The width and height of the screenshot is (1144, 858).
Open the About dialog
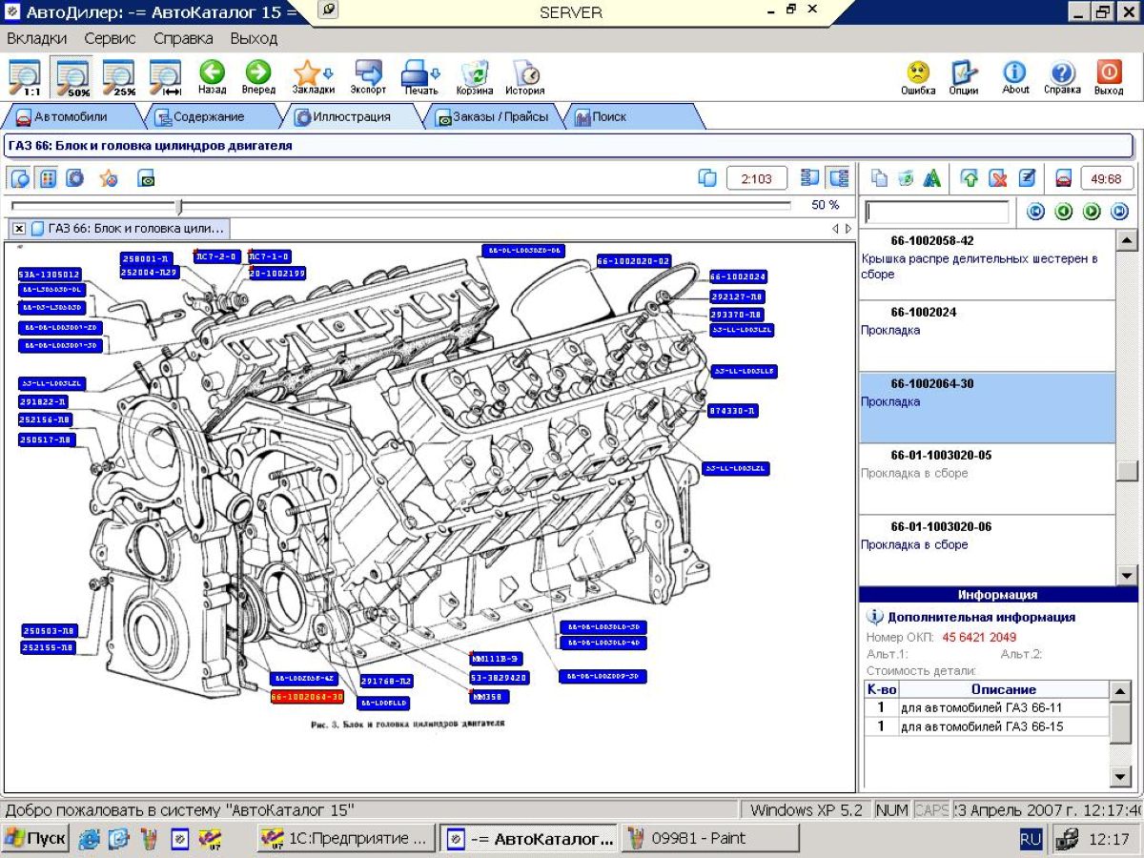point(1015,77)
